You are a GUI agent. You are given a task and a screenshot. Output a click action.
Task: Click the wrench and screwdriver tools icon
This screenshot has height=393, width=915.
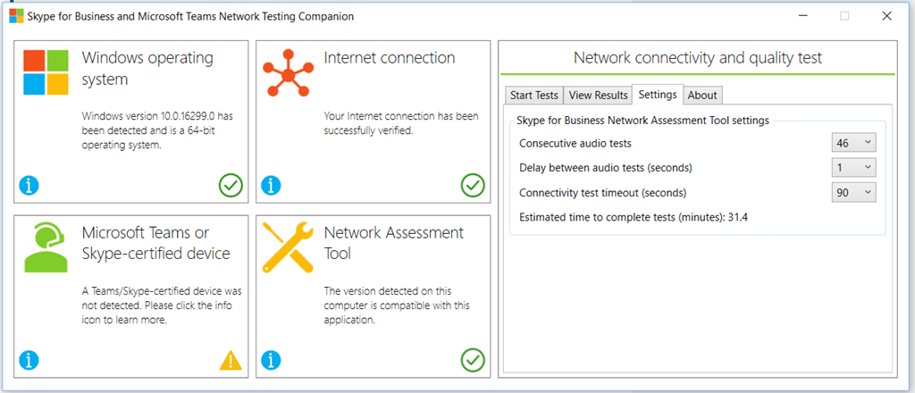pos(288,247)
